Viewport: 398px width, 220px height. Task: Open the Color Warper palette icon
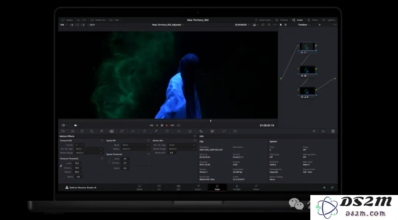[x=144, y=131]
